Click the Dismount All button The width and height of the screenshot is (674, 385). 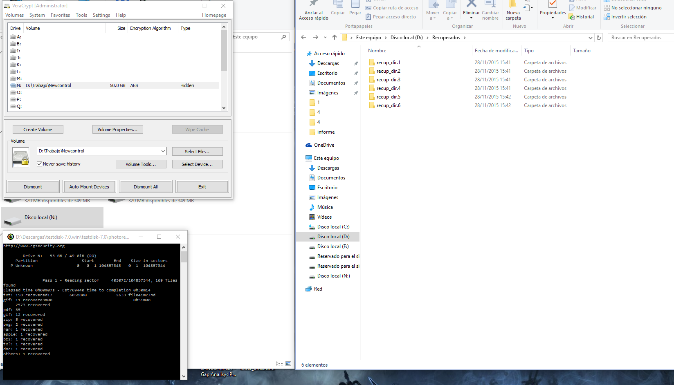click(x=146, y=187)
